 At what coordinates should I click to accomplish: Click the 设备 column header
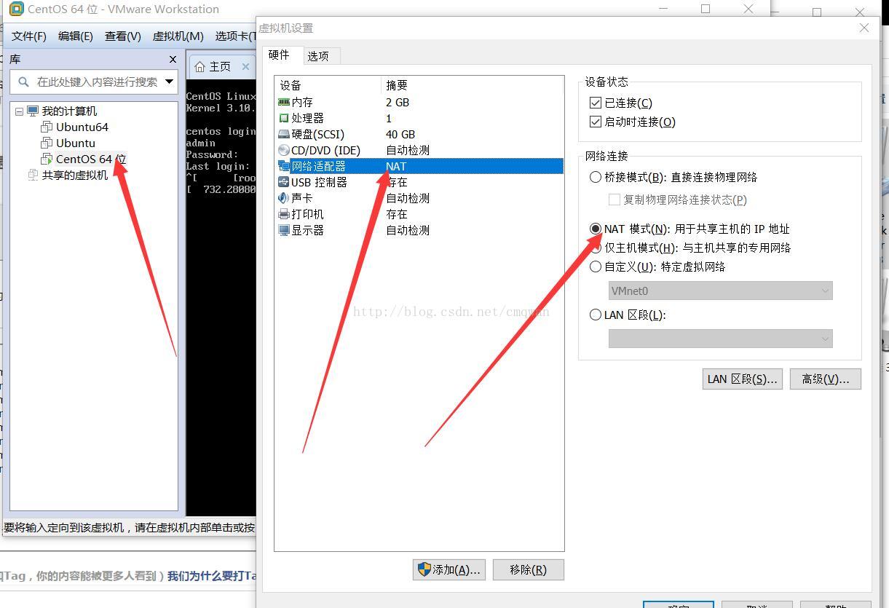328,85
